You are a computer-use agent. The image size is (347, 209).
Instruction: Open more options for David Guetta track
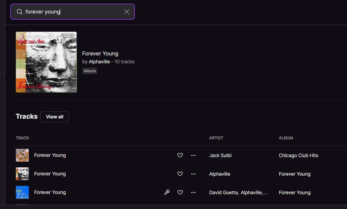[193, 192]
